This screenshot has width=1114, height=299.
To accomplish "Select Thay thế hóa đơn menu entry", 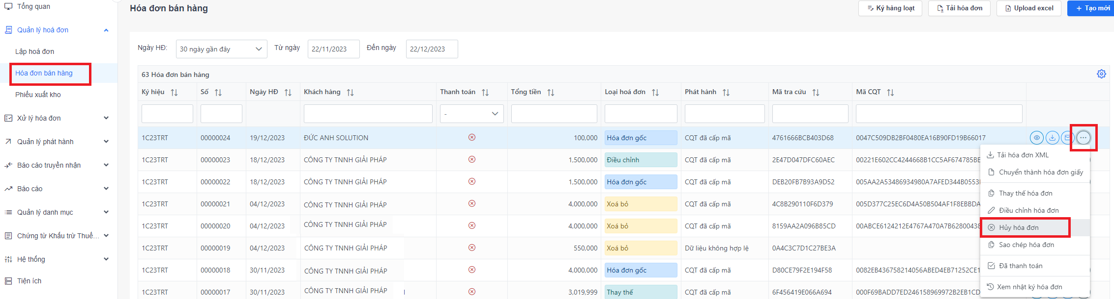I will (x=1035, y=193).
